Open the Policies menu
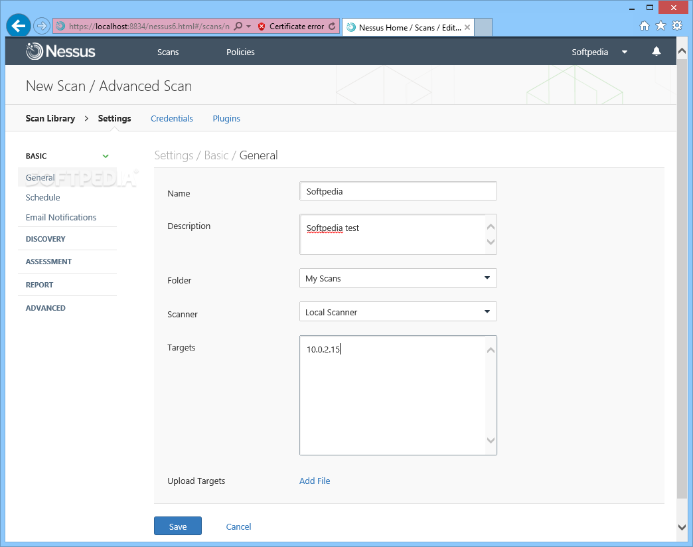 [240, 52]
